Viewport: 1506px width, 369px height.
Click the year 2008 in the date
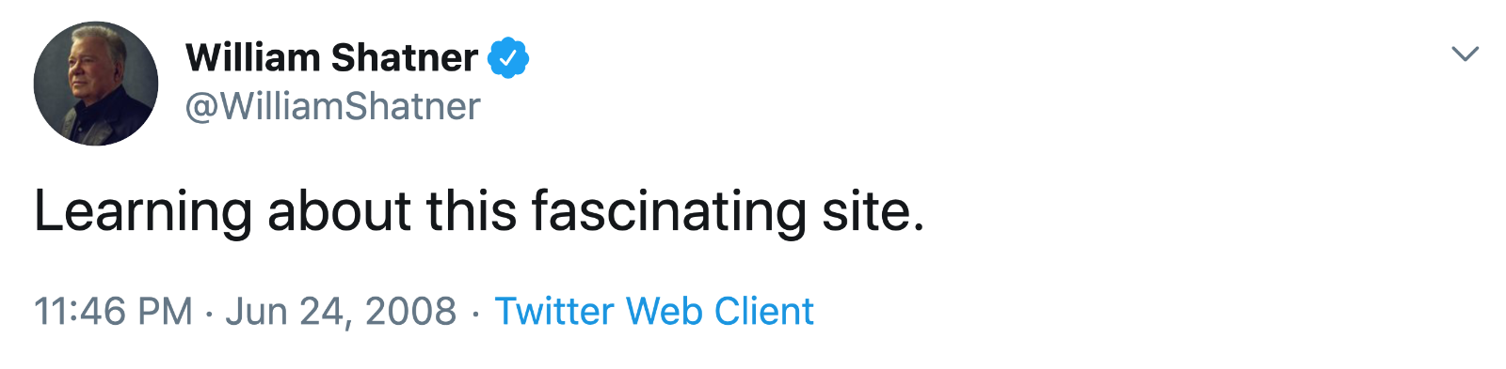pos(410,312)
